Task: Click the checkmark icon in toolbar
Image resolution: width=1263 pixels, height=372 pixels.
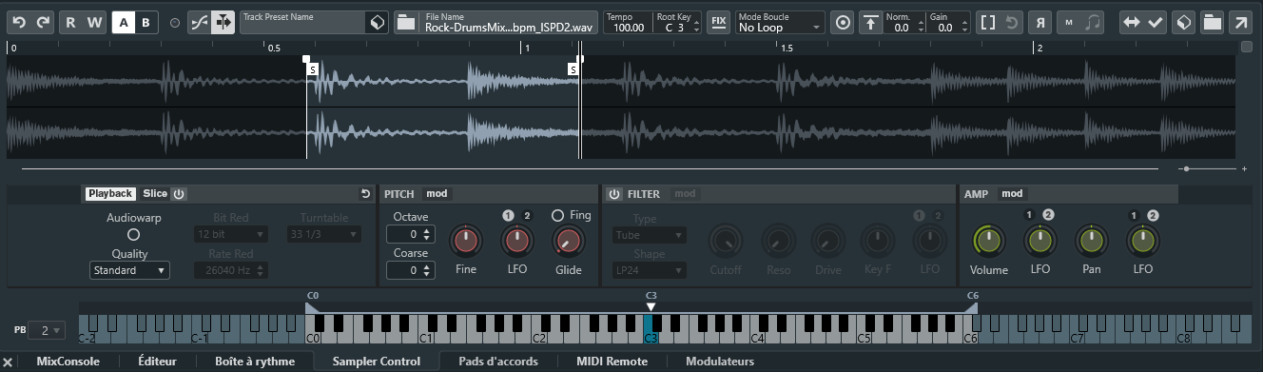Action: (1156, 22)
